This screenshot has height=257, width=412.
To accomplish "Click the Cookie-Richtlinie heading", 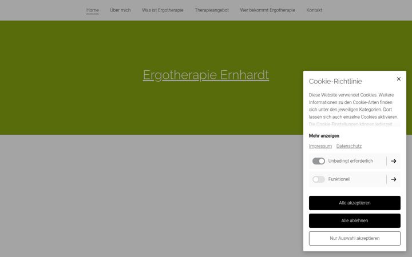I will click(335, 81).
